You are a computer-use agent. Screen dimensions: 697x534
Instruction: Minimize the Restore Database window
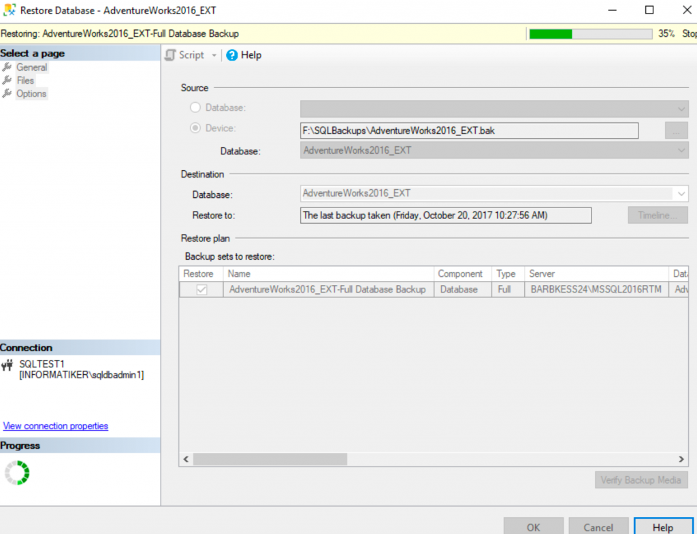(613, 10)
